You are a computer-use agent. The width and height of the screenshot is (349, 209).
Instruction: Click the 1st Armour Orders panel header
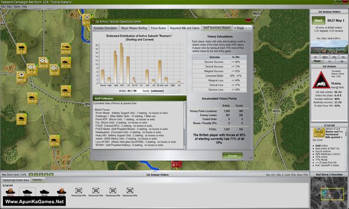click(329, 12)
